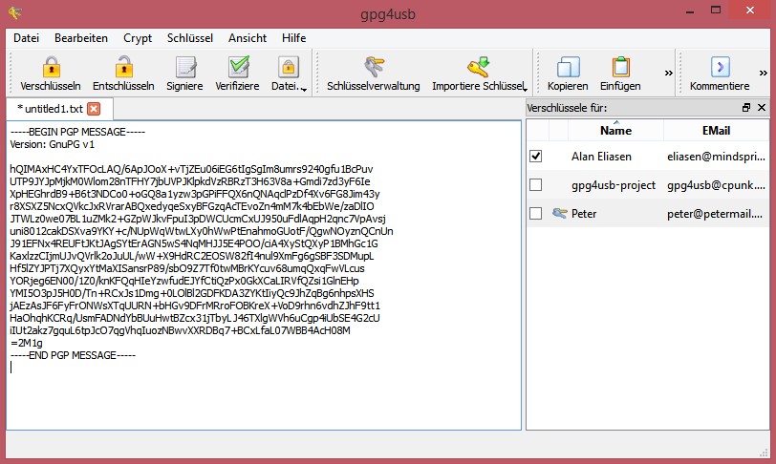Click the Kommentiere toolbar icon
The image size is (776, 464).
click(719, 68)
